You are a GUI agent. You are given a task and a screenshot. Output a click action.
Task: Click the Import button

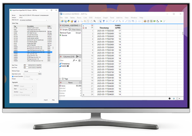(x=46, y=100)
